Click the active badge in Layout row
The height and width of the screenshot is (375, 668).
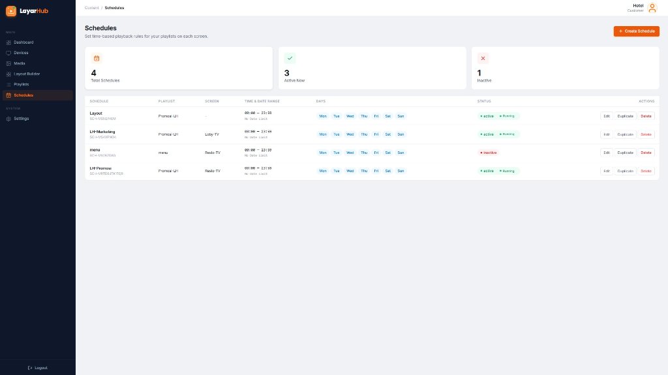pyautogui.click(x=487, y=116)
